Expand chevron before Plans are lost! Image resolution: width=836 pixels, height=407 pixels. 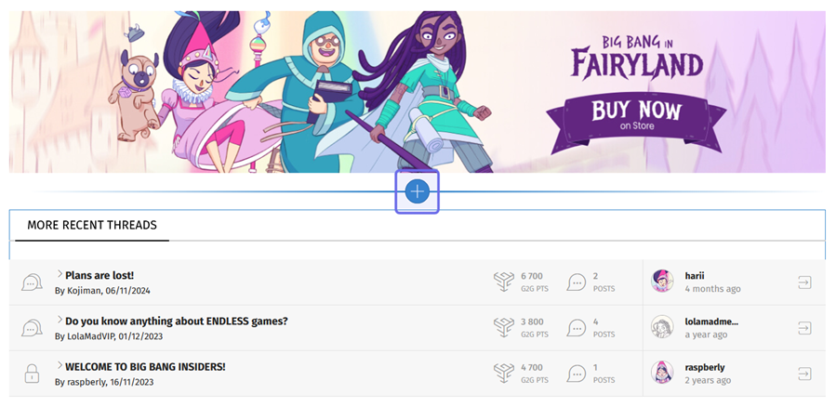click(x=60, y=274)
